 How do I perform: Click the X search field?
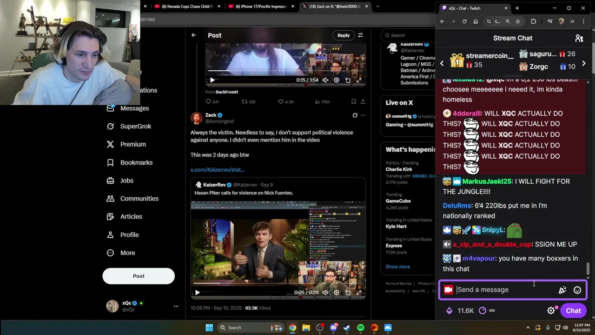[408, 35]
